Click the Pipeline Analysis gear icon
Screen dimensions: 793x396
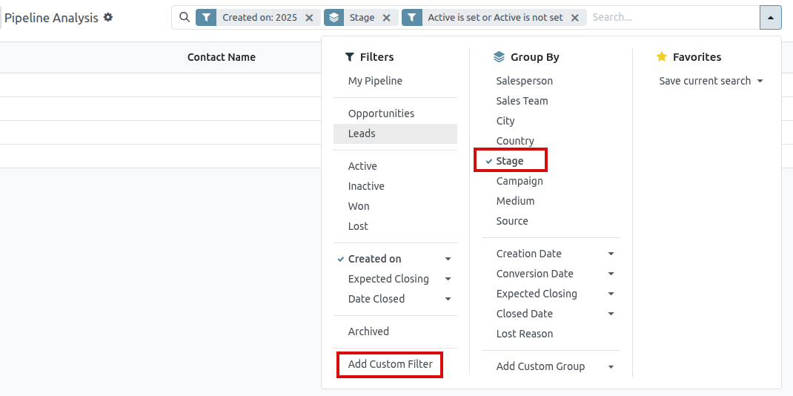[x=108, y=17]
